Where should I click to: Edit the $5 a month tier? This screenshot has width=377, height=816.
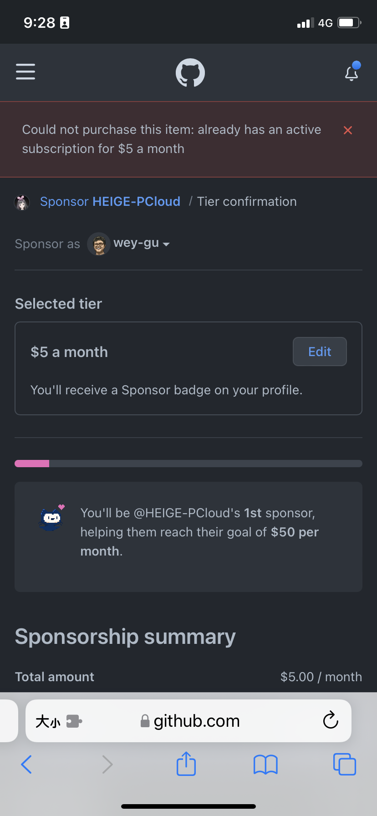click(x=319, y=352)
